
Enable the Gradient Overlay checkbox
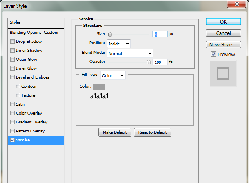(12, 122)
